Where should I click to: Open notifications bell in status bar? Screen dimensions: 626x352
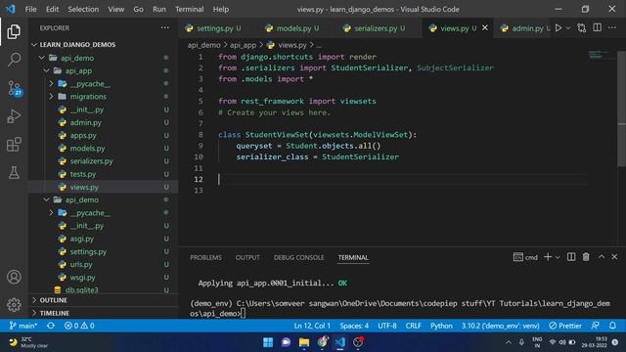pyautogui.click(x=612, y=326)
